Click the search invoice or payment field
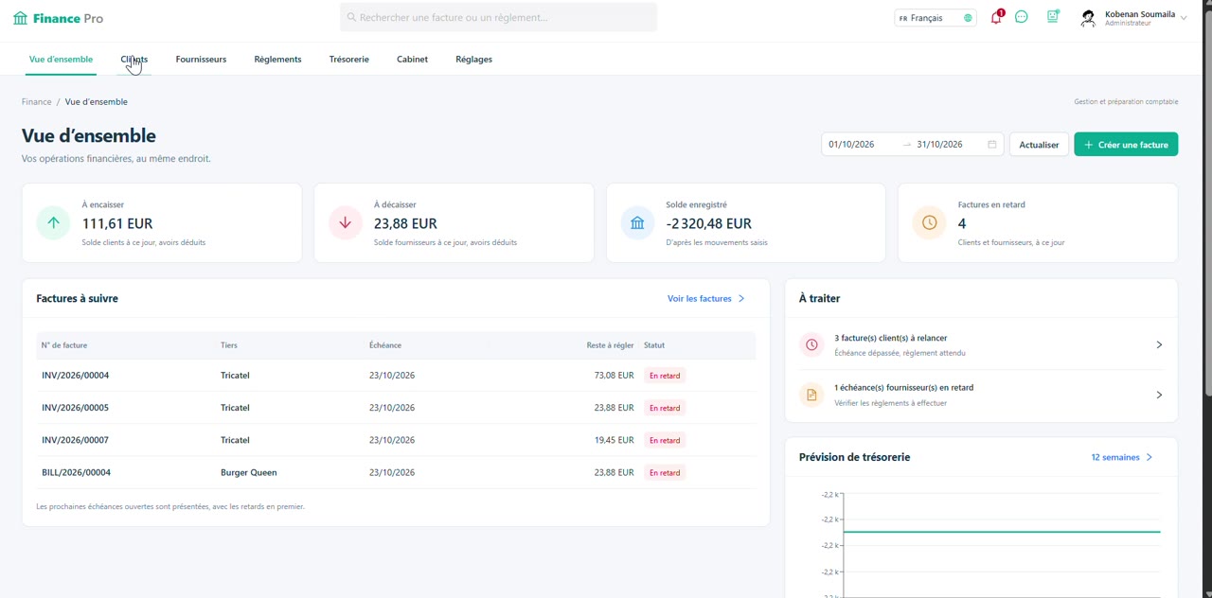 (498, 17)
